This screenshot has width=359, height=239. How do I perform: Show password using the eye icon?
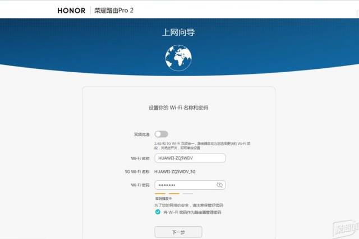(x=219, y=185)
